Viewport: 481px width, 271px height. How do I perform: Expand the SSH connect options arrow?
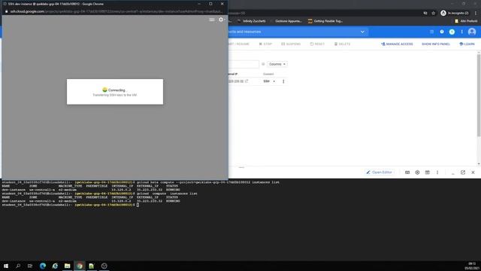[x=274, y=81]
